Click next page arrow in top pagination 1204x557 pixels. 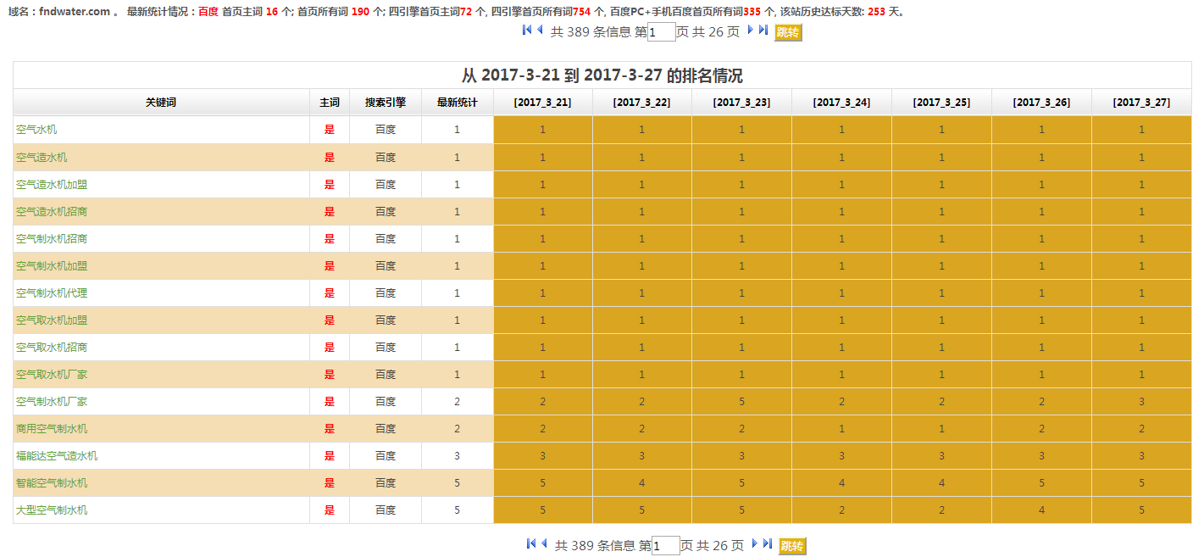click(750, 31)
